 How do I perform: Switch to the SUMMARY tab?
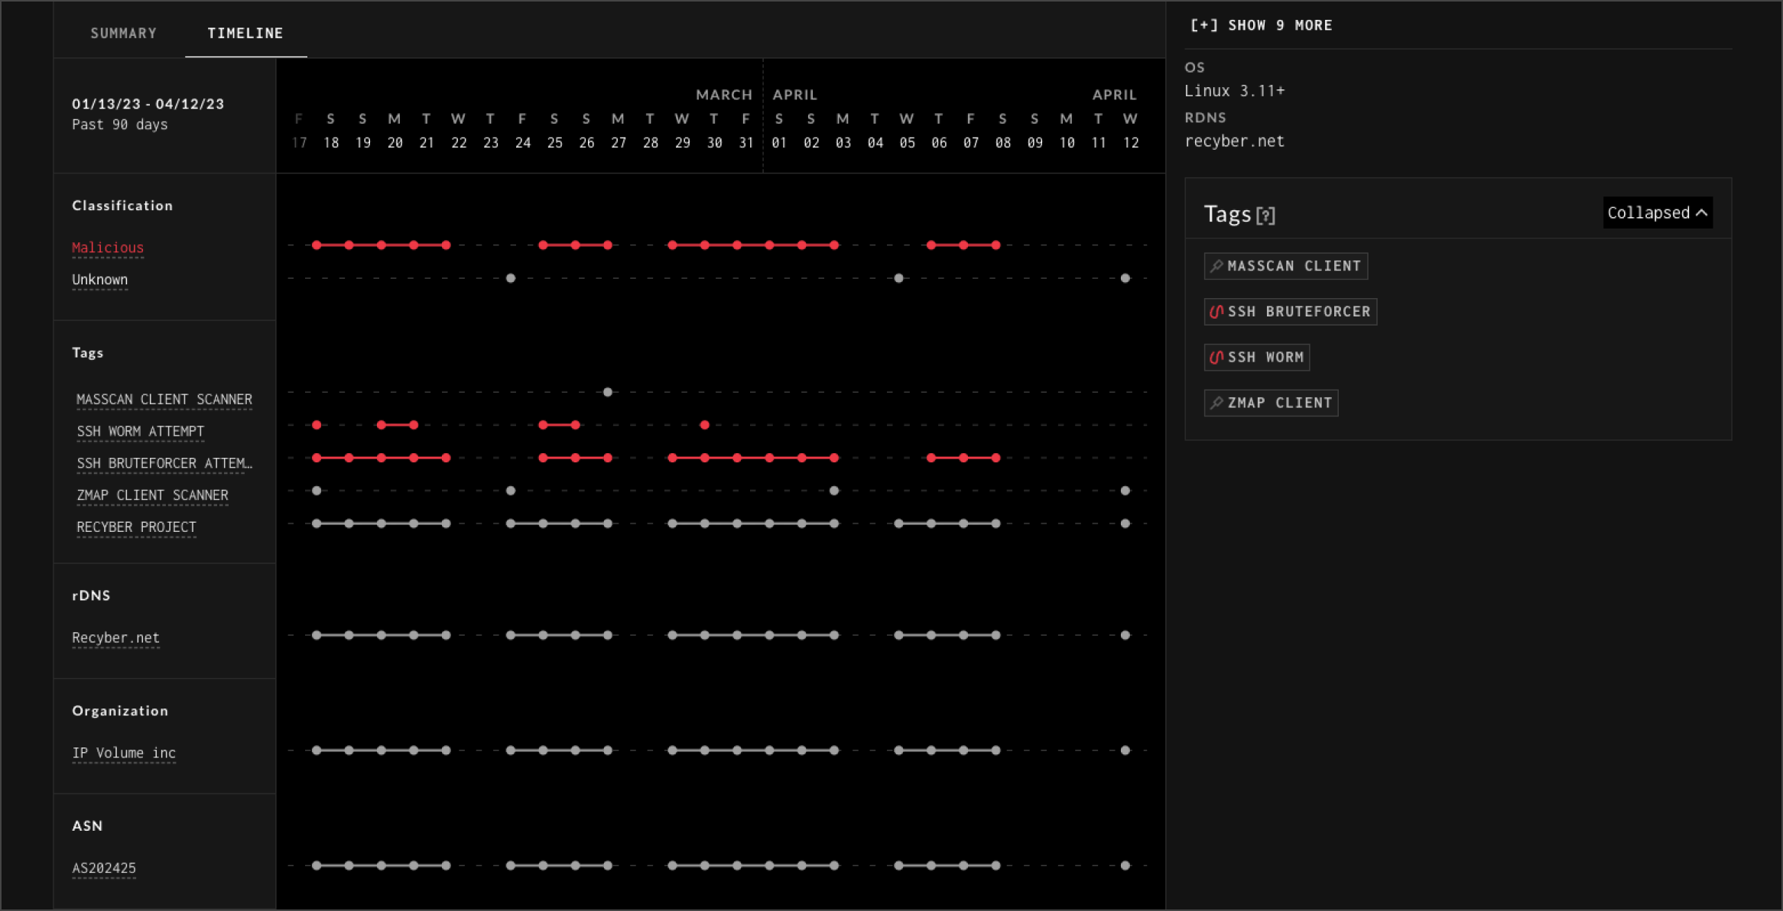123,33
